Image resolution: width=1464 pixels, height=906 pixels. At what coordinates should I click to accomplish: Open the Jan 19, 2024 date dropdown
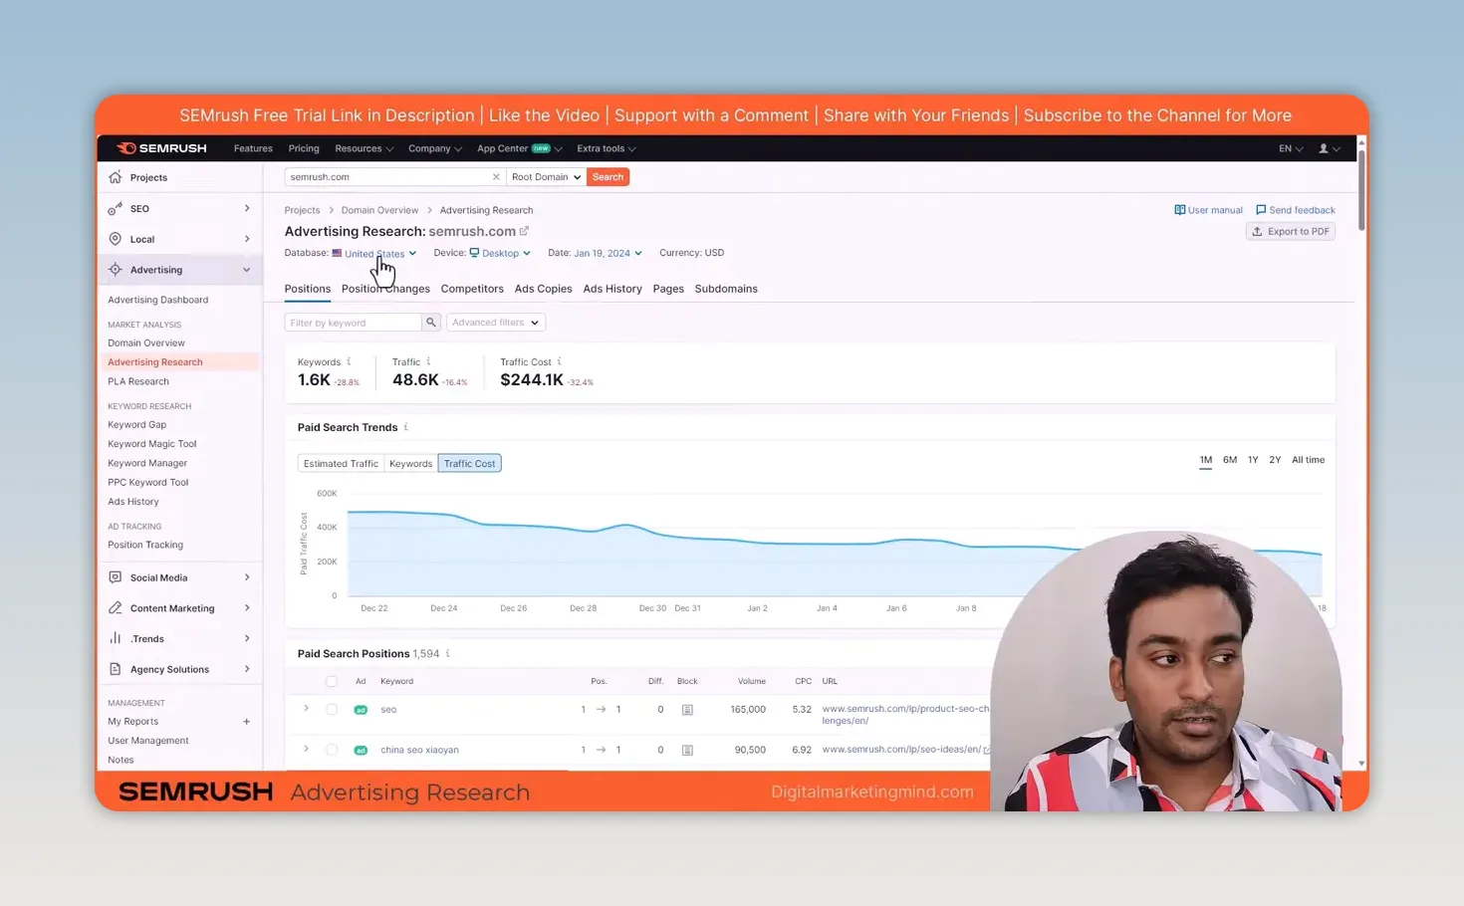pos(608,253)
